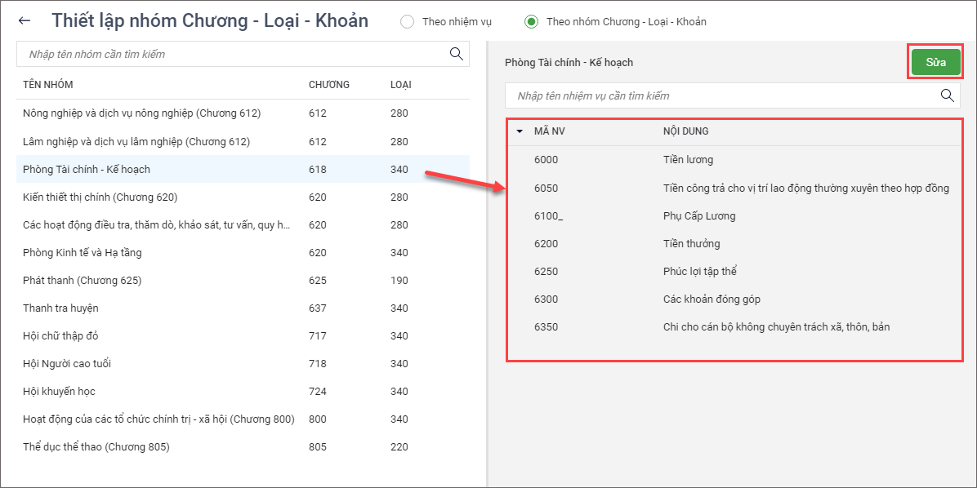Focus the group name search field

pyautogui.click(x=233, y=54)
